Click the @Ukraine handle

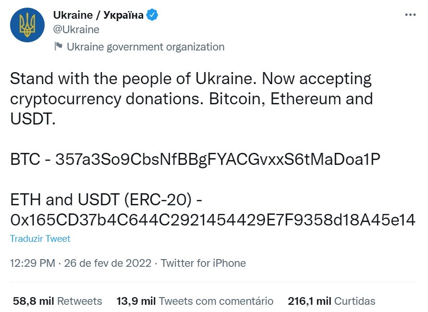(x=76, y=29)
